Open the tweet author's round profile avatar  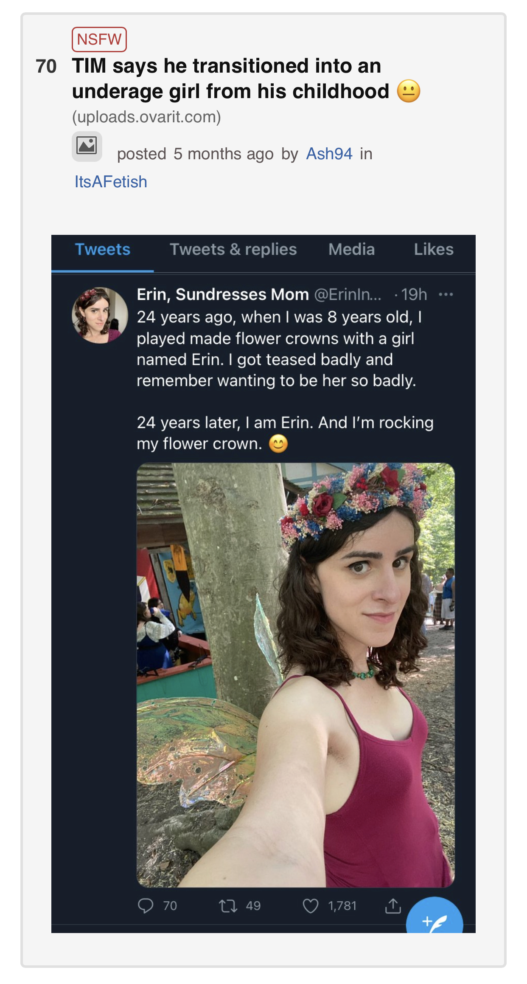100,315
